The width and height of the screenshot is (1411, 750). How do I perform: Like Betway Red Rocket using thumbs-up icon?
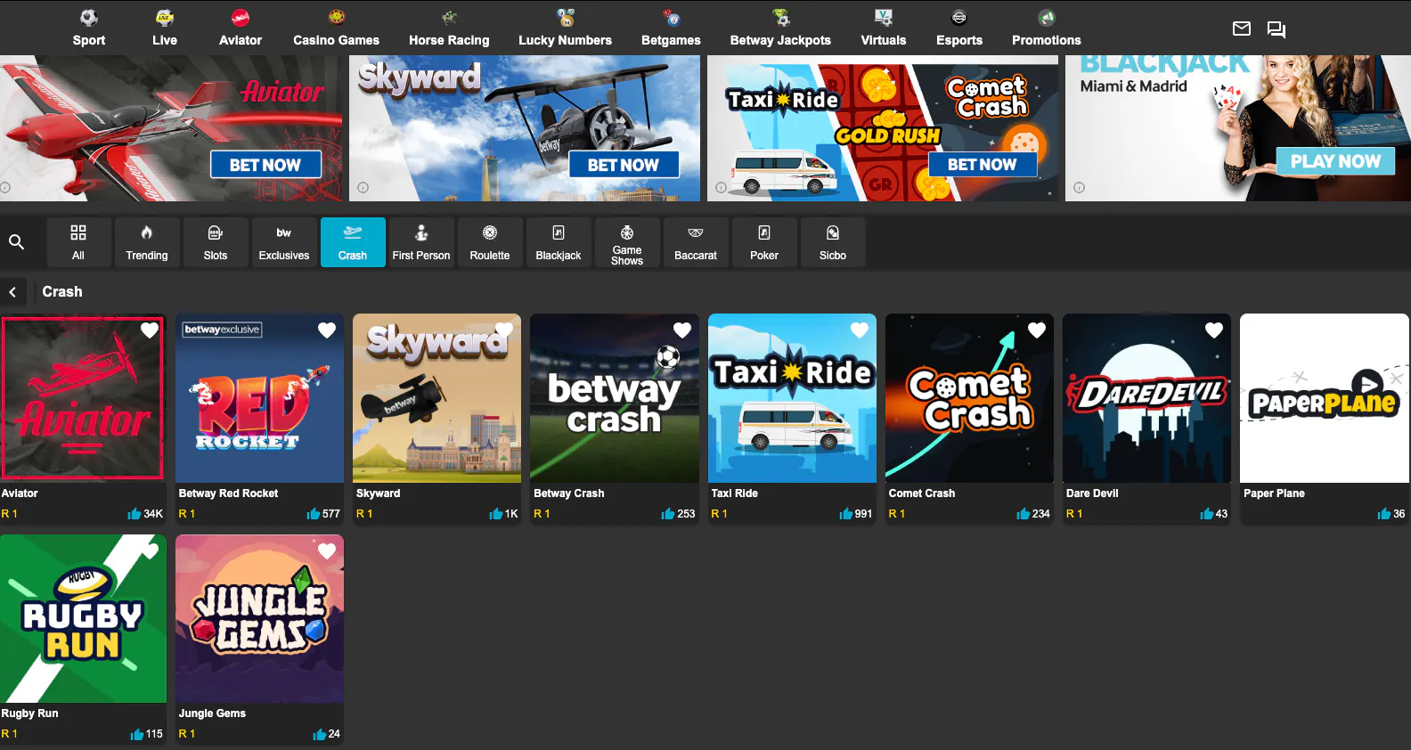pyautogui.click(x=314, y=514)
